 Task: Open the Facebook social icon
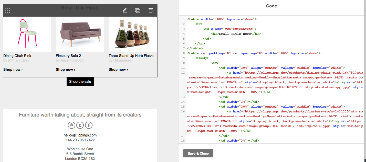point(89,125)
